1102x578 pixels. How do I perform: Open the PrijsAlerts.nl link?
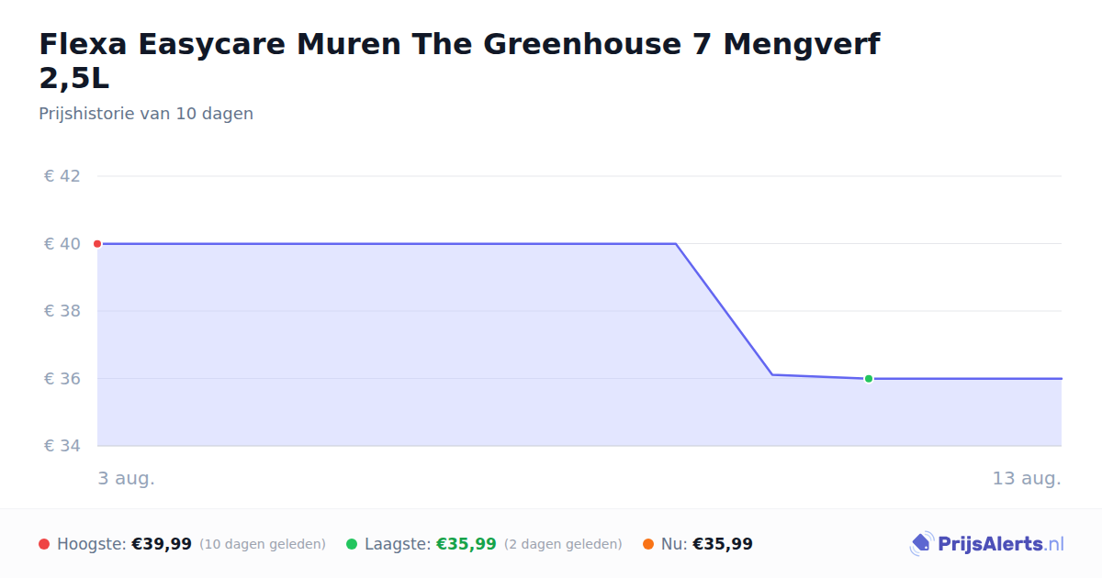[987, 544]
